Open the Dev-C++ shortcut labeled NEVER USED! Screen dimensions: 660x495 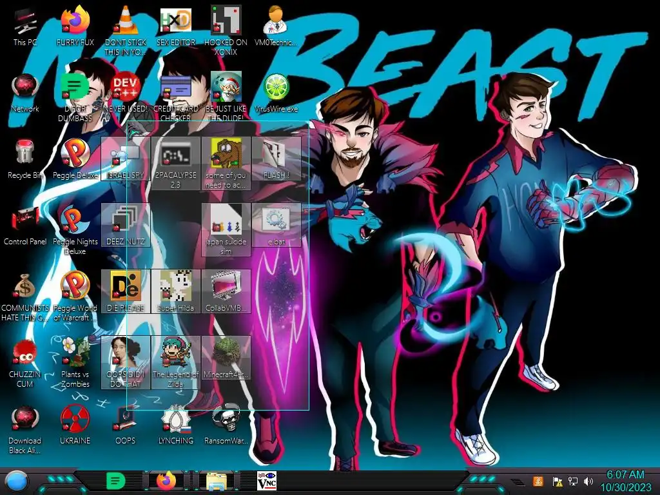(x=126, y=93)
